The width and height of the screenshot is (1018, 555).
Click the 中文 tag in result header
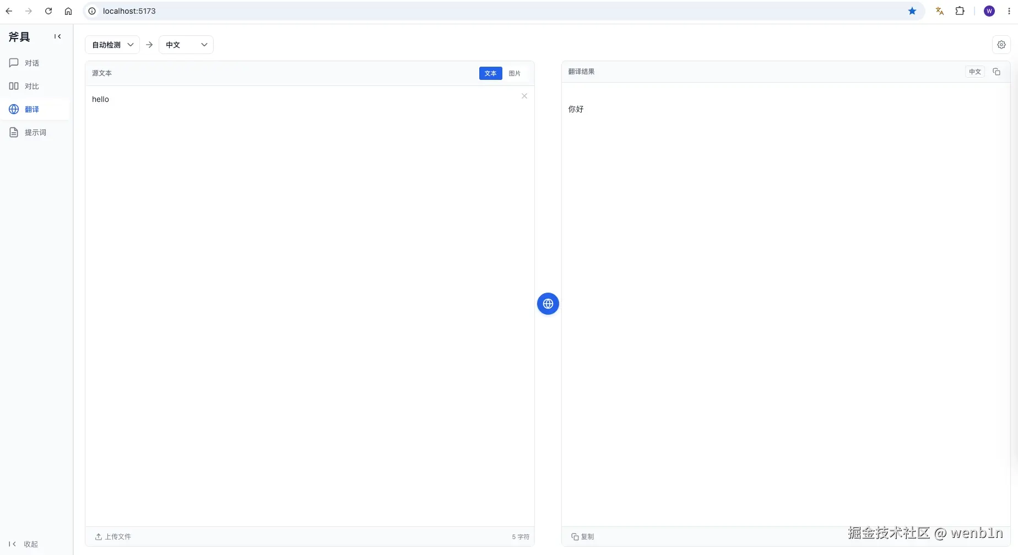tap(975, 72)
